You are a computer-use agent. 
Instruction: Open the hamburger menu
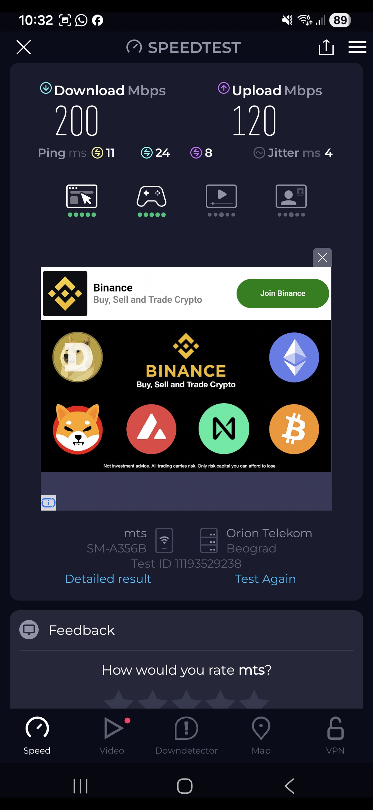click(x=357, y=47)
